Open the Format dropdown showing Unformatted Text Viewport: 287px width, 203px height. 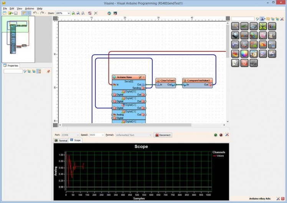(x=150, y=135)
